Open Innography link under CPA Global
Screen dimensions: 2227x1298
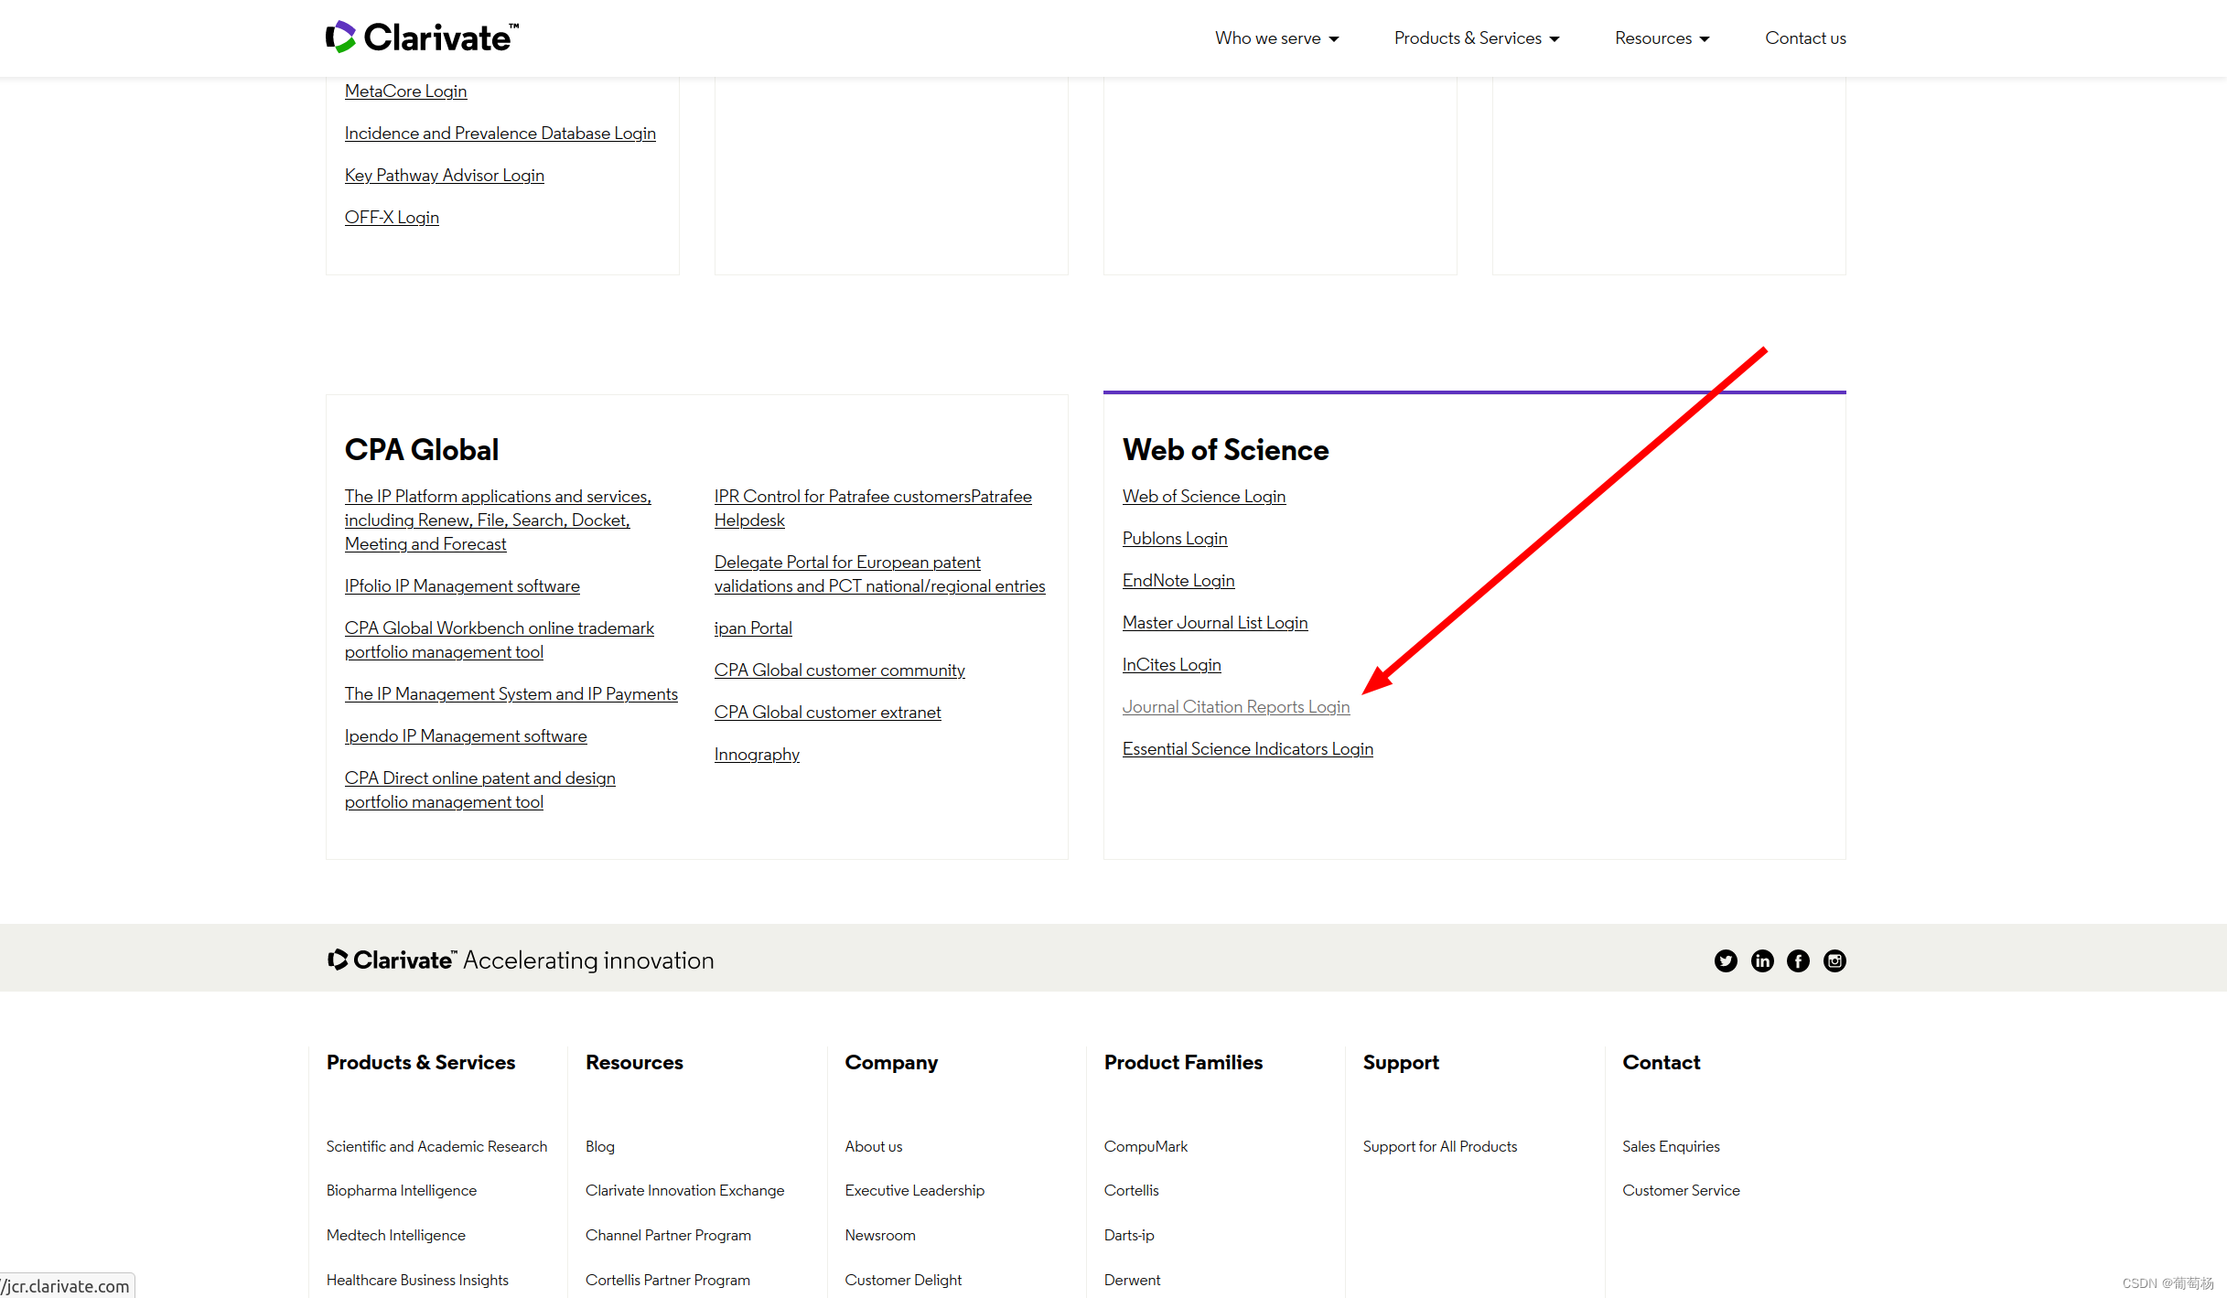[757, 755]
